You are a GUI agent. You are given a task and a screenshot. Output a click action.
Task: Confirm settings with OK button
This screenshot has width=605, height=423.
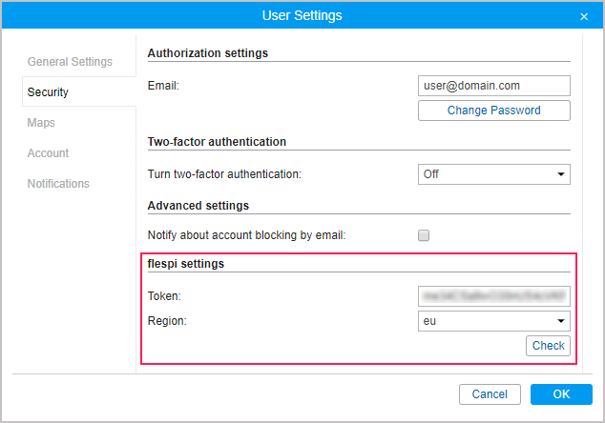[561, 394]
